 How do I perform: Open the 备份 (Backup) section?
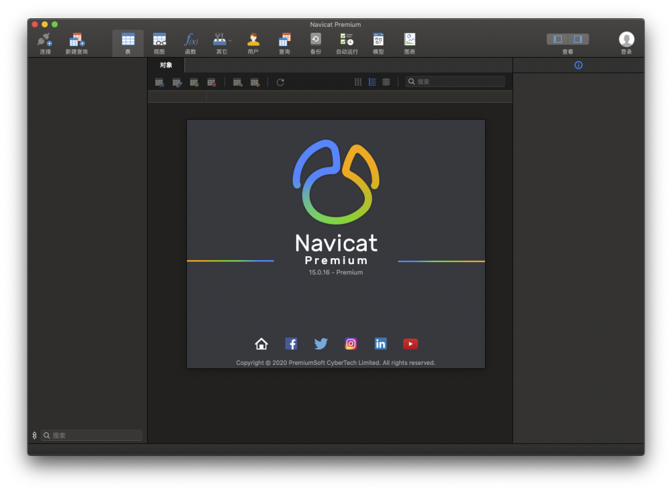[316, 43]
